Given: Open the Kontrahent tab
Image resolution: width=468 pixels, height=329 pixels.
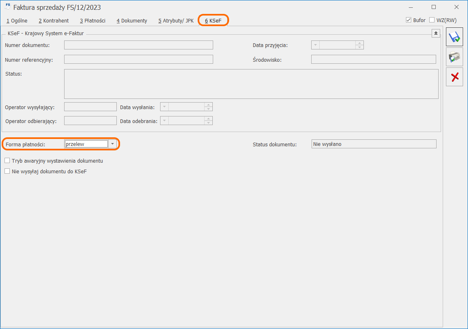Looking at the screenshot, I should click(x=54, y=20).
